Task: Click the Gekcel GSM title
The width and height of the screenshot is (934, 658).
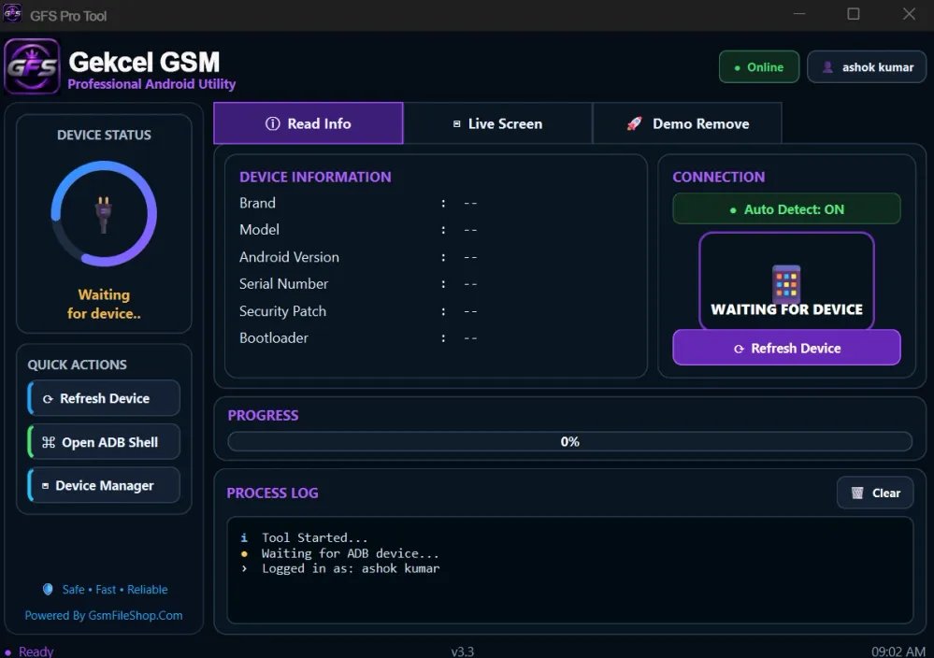Action: (144, 62)
